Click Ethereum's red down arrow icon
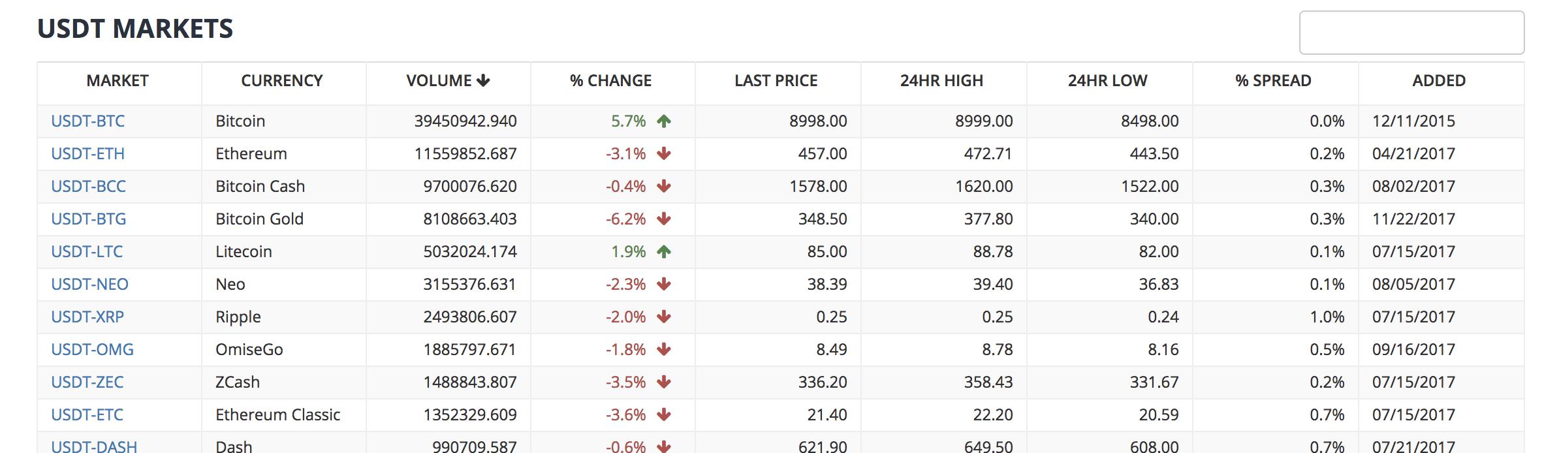 click(x=664, y=153)
